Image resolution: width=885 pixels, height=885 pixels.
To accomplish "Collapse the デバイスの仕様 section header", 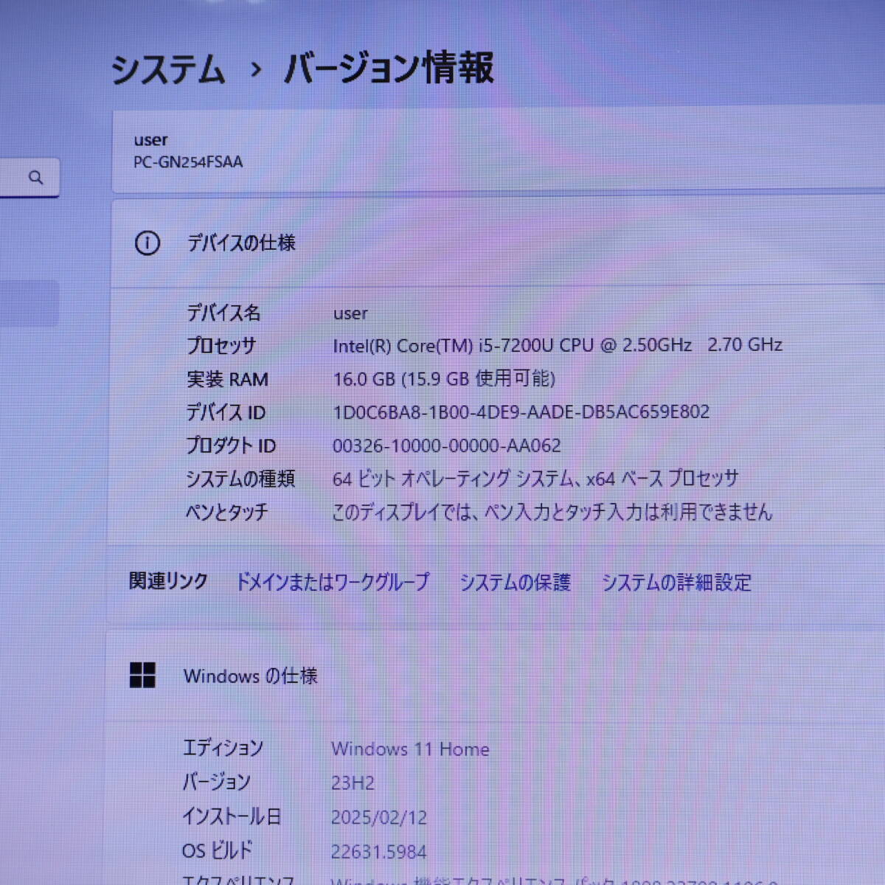I will click(x=498, y=243).
